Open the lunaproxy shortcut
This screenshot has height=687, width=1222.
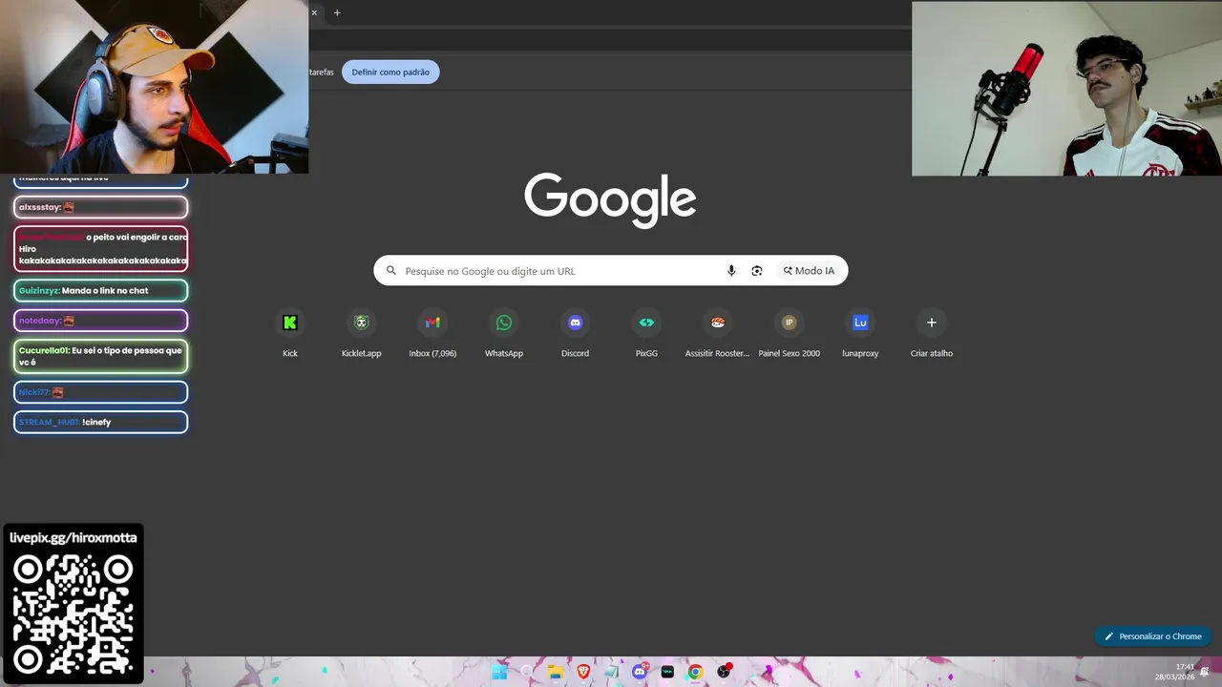point(860,334)
